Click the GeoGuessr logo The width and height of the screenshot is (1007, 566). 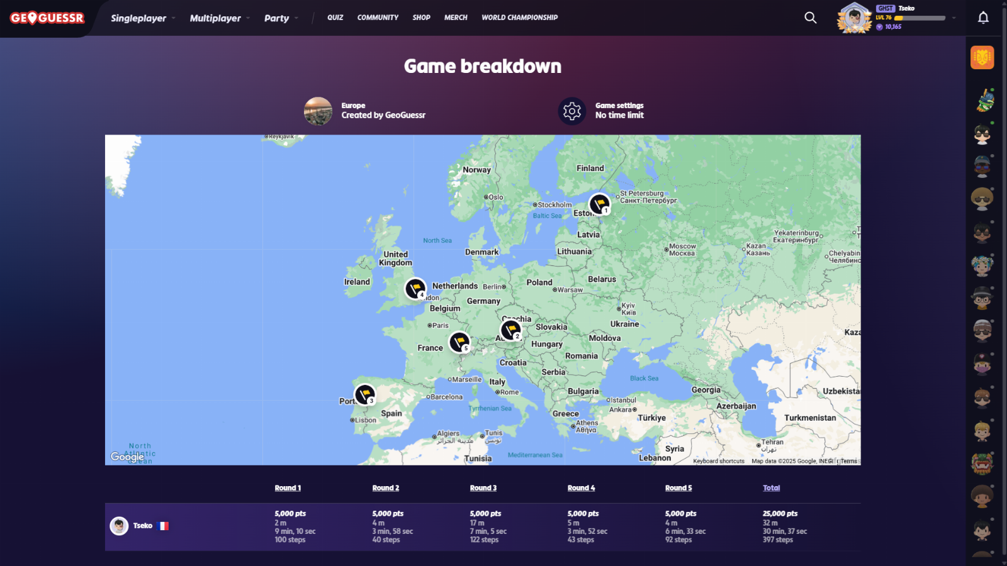pos(47,18)
